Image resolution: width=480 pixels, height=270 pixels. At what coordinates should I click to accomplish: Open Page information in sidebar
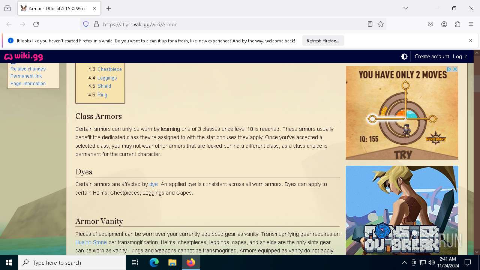pos(28,84)
